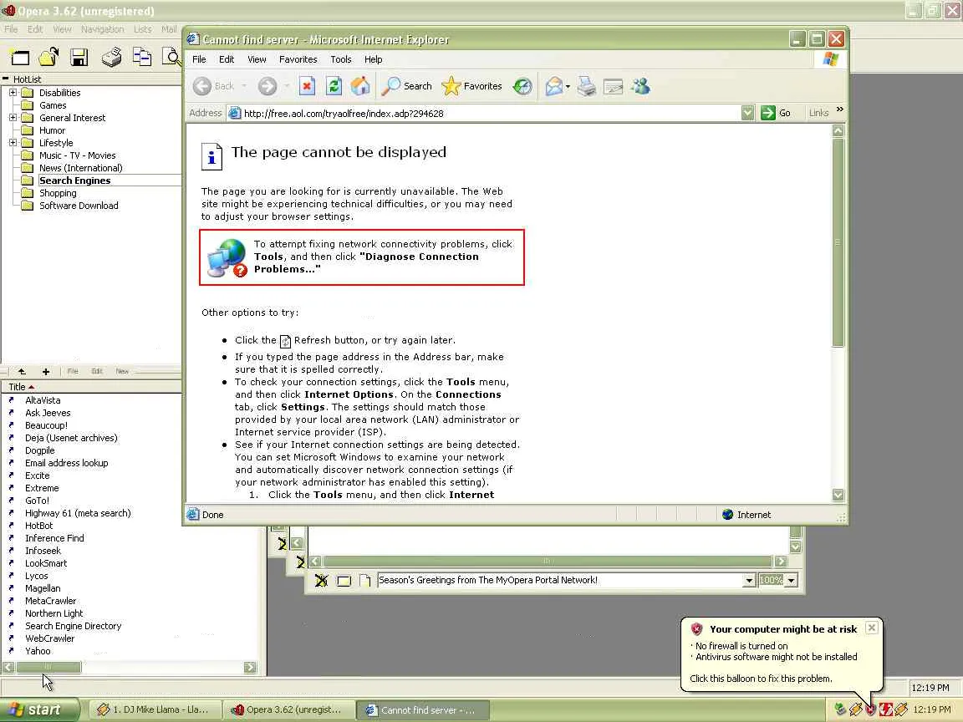Expand the Links toolbar chevron in Internet Explorer

(839, 110)
